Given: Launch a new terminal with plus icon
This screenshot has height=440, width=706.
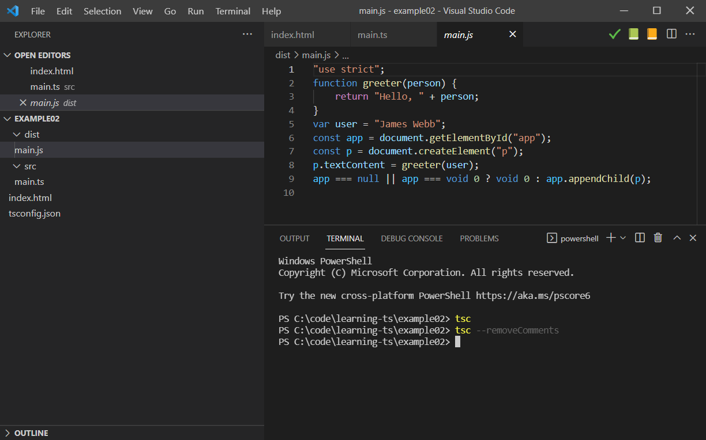Looking at the screenshot, I should (x=611, y=238).
